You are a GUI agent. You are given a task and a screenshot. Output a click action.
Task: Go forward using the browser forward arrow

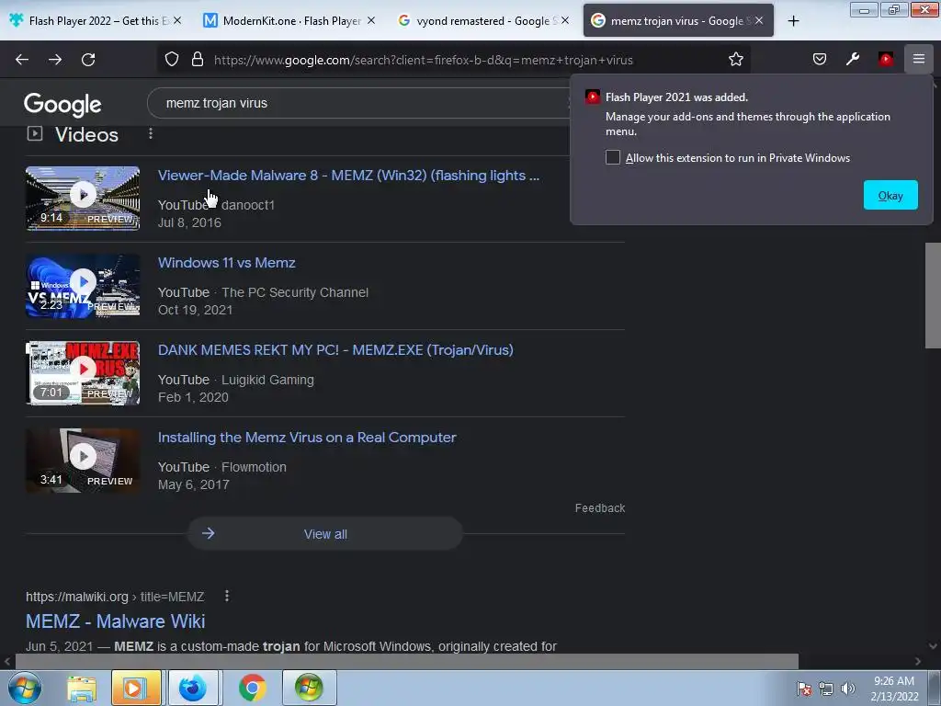pos(55,60)
